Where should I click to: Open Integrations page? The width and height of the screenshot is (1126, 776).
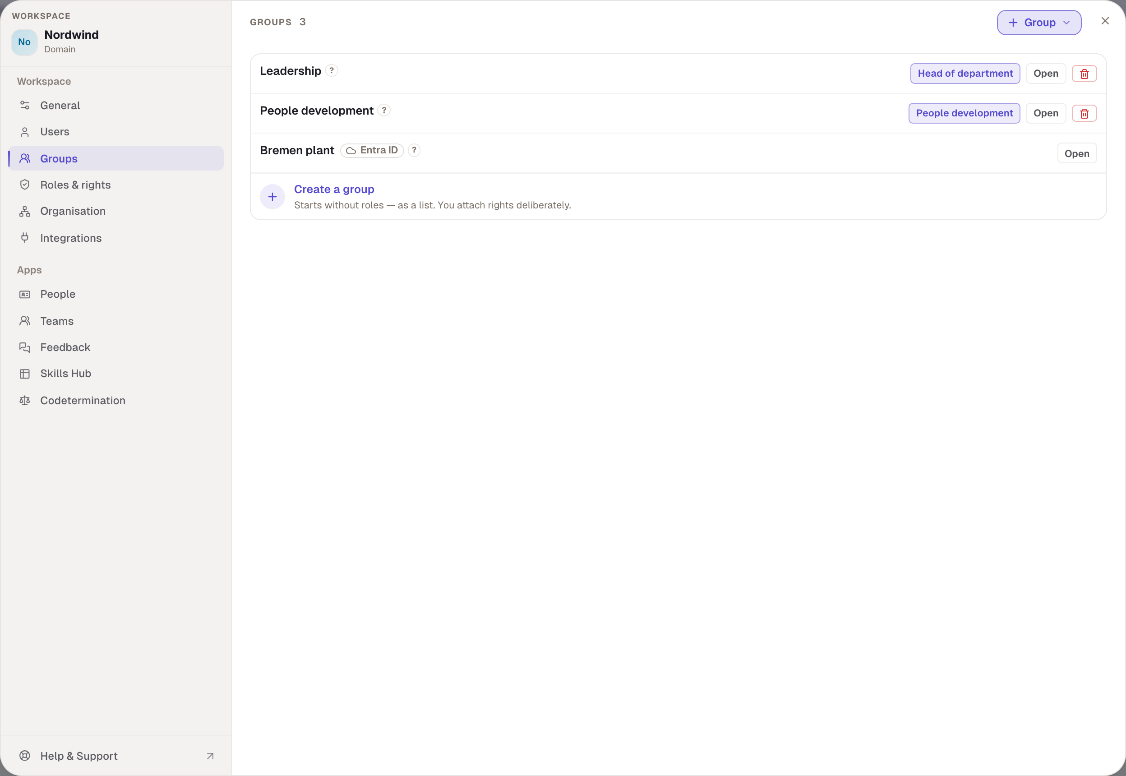(x=115, y=238)
